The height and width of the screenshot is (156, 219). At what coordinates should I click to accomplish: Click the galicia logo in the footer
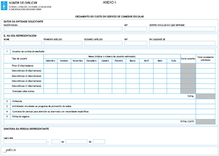coord(10,150)
